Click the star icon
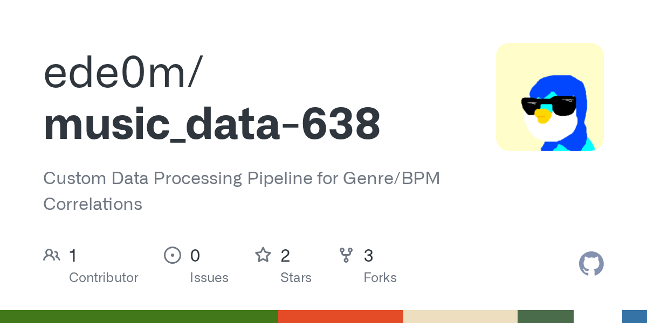 pos(263,255)
